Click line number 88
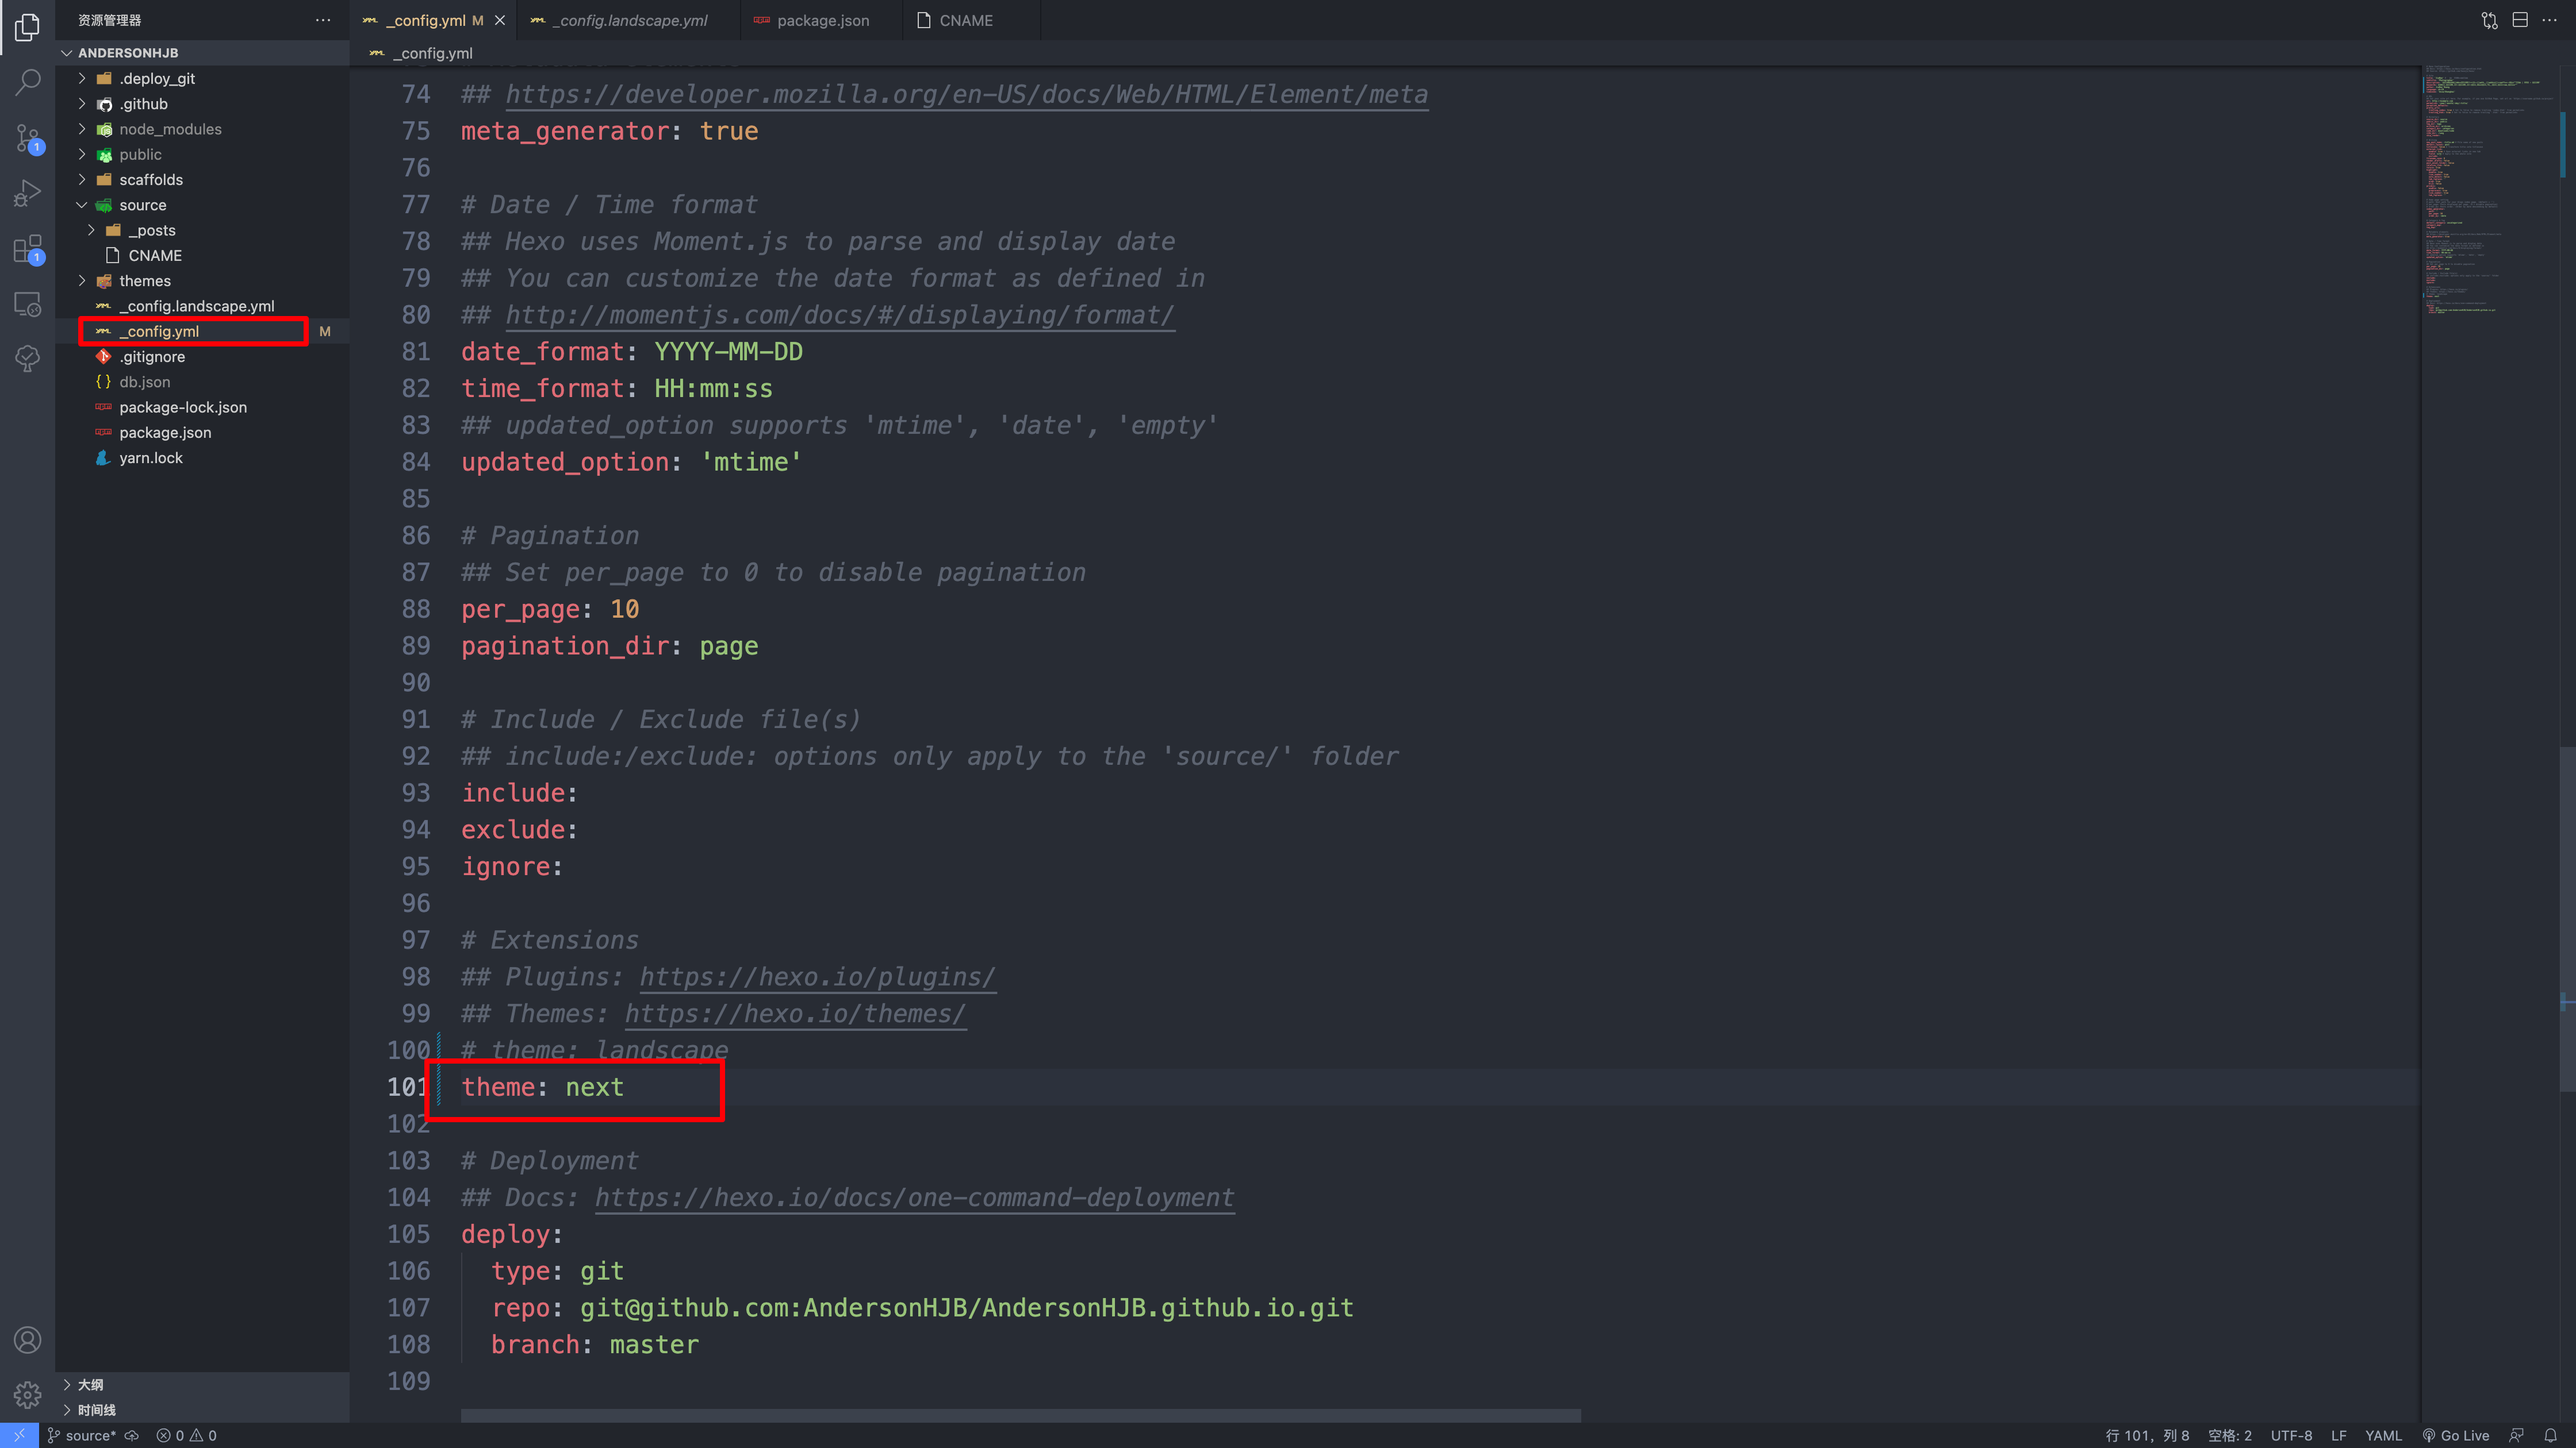 pyautogui.click(x=416, y=609)
